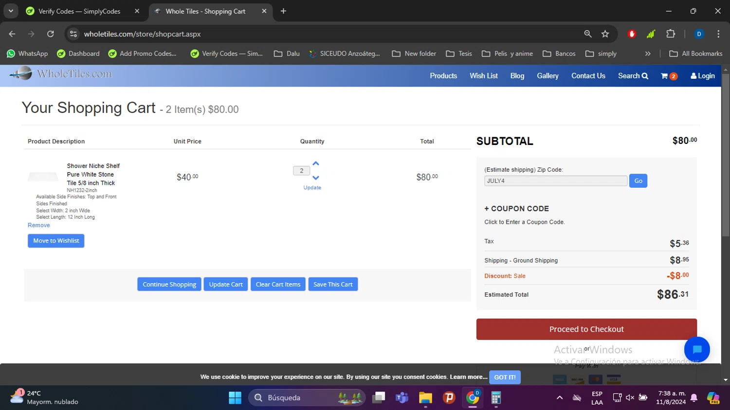730x410 pixels.
Task: Open the Chrome three-dot menu
Action: 718,34
